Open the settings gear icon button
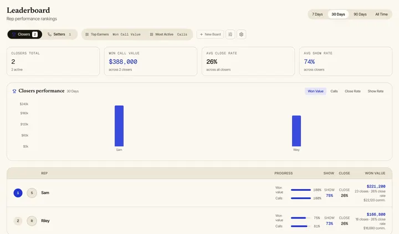This screenshot has width=399, height=234. pos(241,34)
